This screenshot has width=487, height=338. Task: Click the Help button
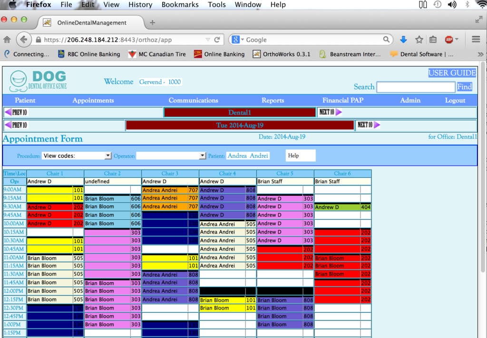click(301, 155)
